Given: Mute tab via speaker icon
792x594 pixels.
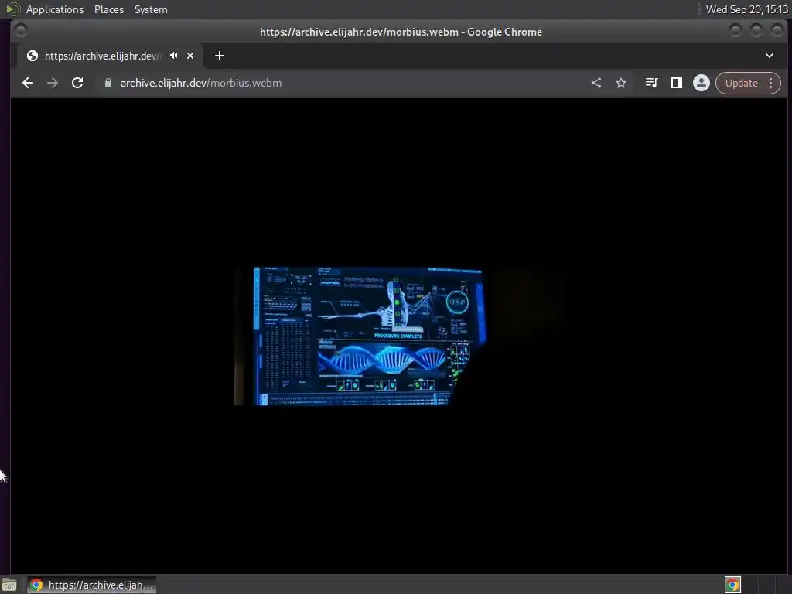Looking at the screenshot, I should (174, 56).
